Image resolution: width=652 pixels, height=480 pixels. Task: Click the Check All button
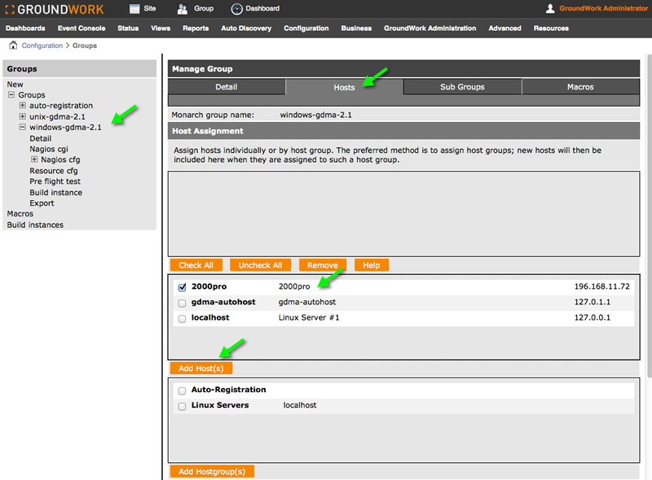pyautogui.click(x=196, y=265)
